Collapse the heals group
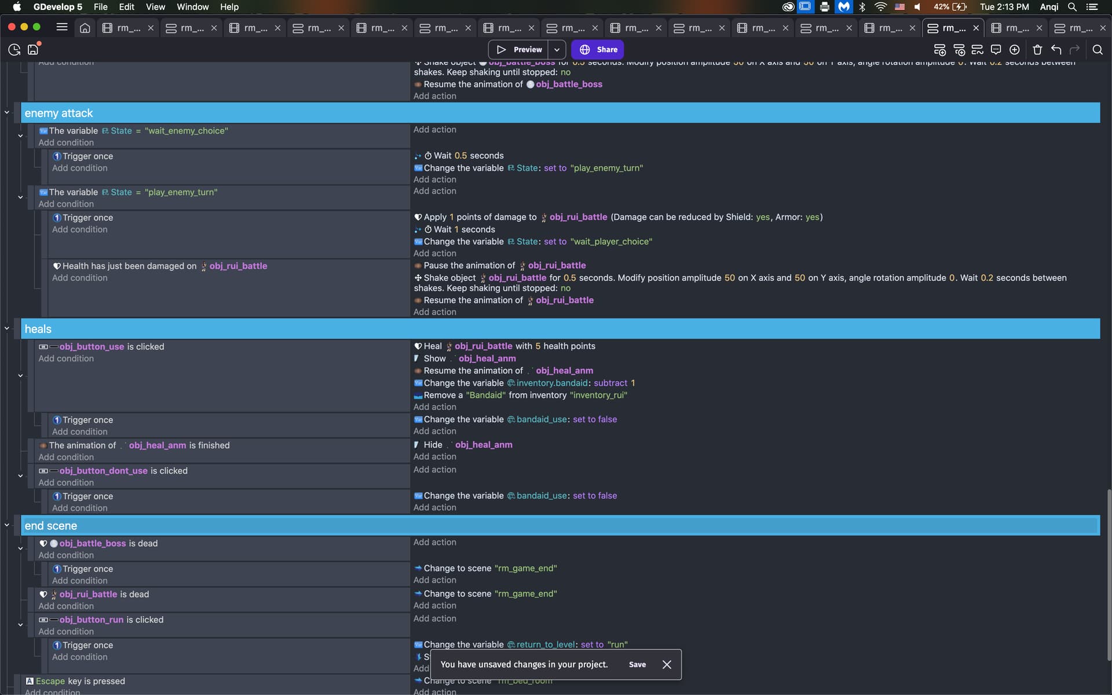The image size is (1112, 695). pos(7,328)
